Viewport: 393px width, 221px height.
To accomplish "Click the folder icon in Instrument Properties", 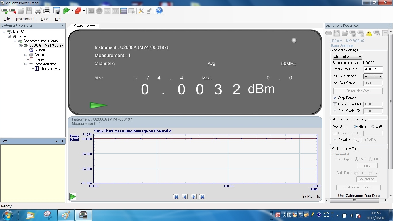I will (345, 33).
